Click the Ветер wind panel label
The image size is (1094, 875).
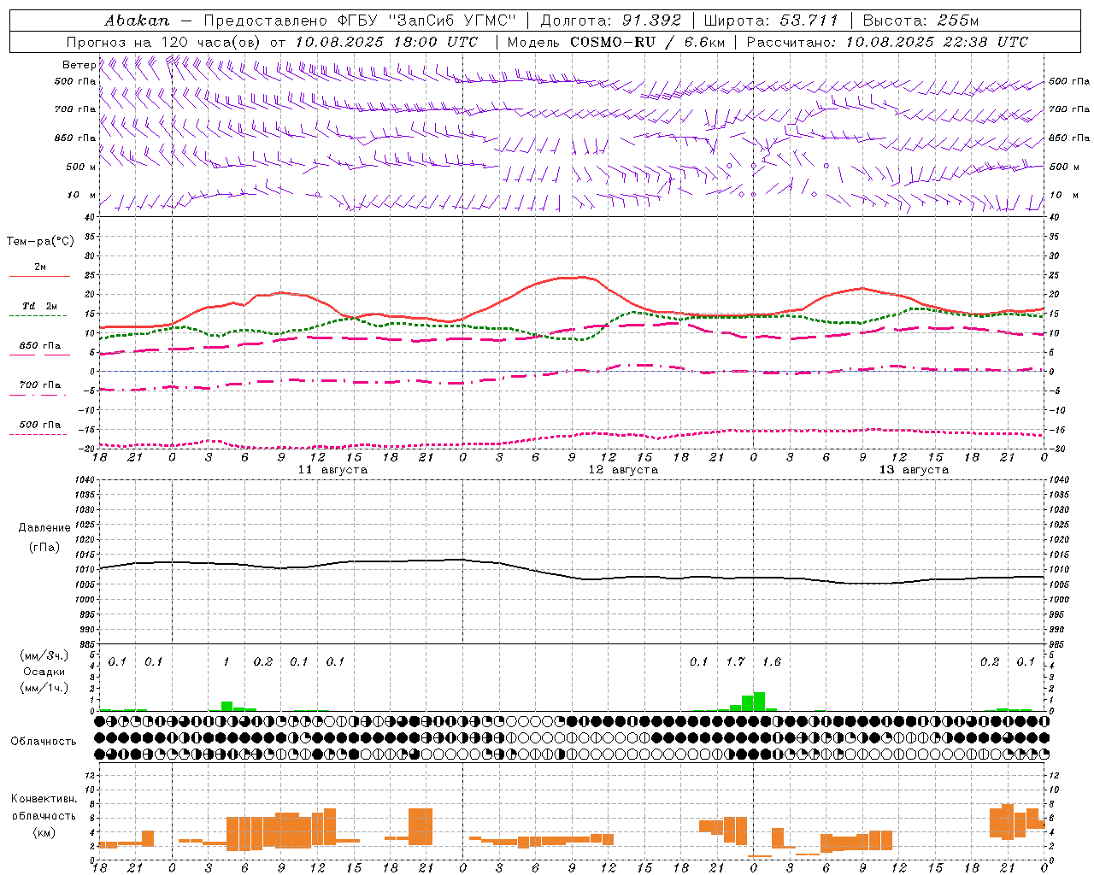click(79, 65)
